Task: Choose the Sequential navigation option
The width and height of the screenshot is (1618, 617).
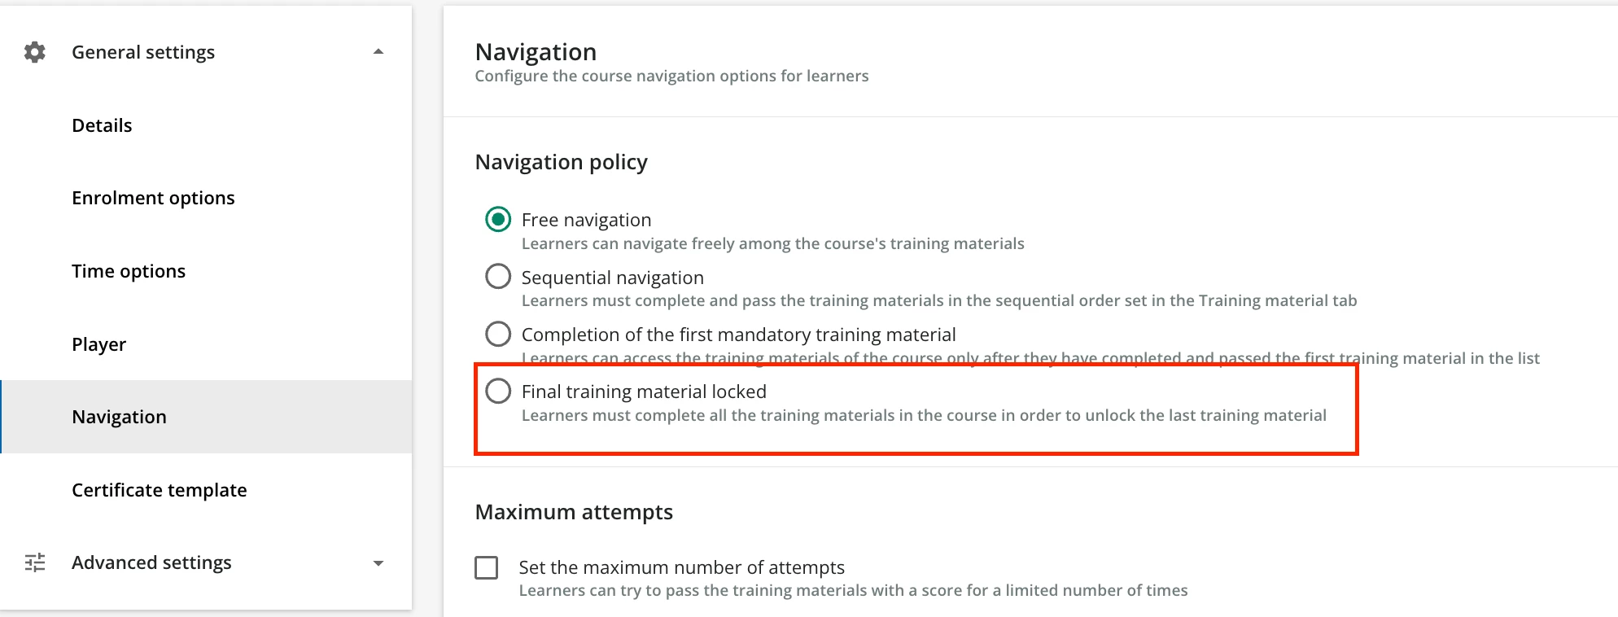Action: [498, 277]
